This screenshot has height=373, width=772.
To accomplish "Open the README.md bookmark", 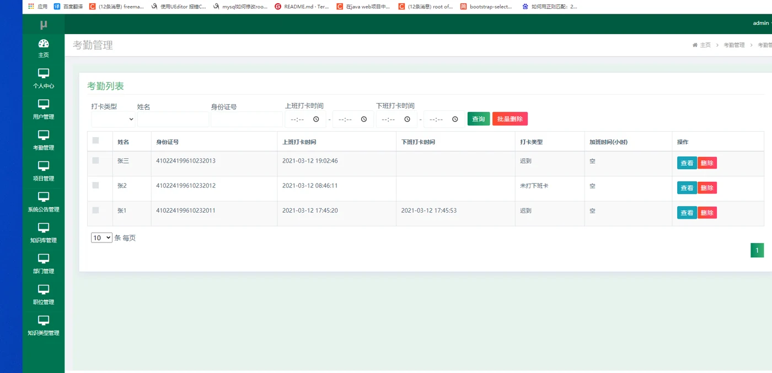I will tap(302, 7).
